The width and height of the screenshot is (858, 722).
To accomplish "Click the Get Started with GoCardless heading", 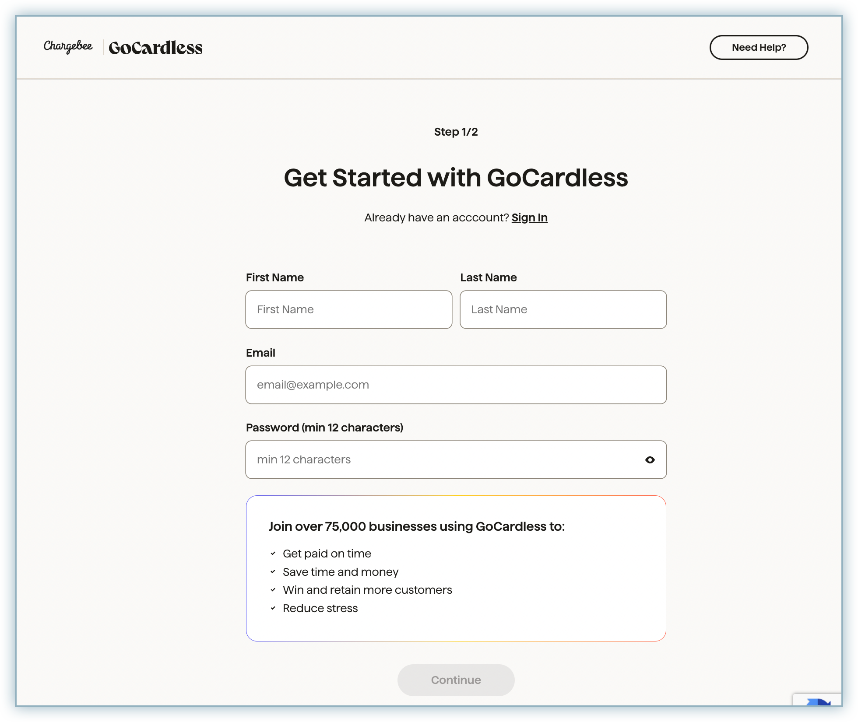I will click(456, 178).
